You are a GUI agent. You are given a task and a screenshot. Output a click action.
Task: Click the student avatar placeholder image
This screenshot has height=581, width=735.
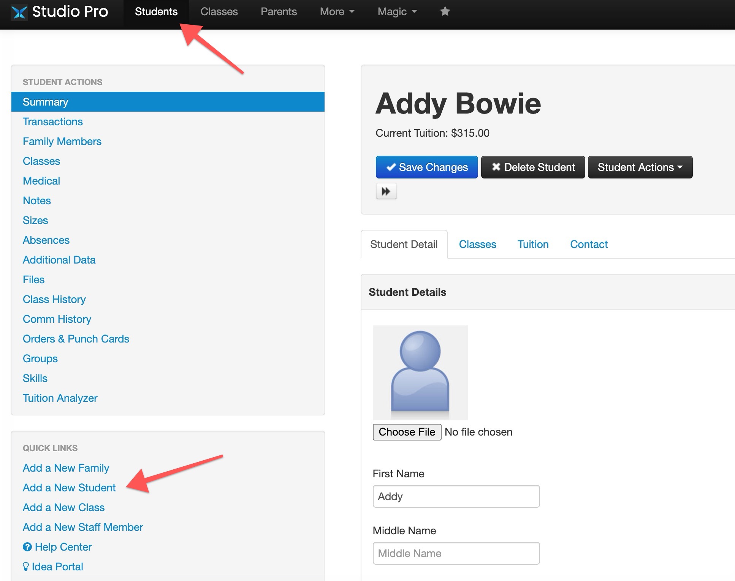[420, 373]
